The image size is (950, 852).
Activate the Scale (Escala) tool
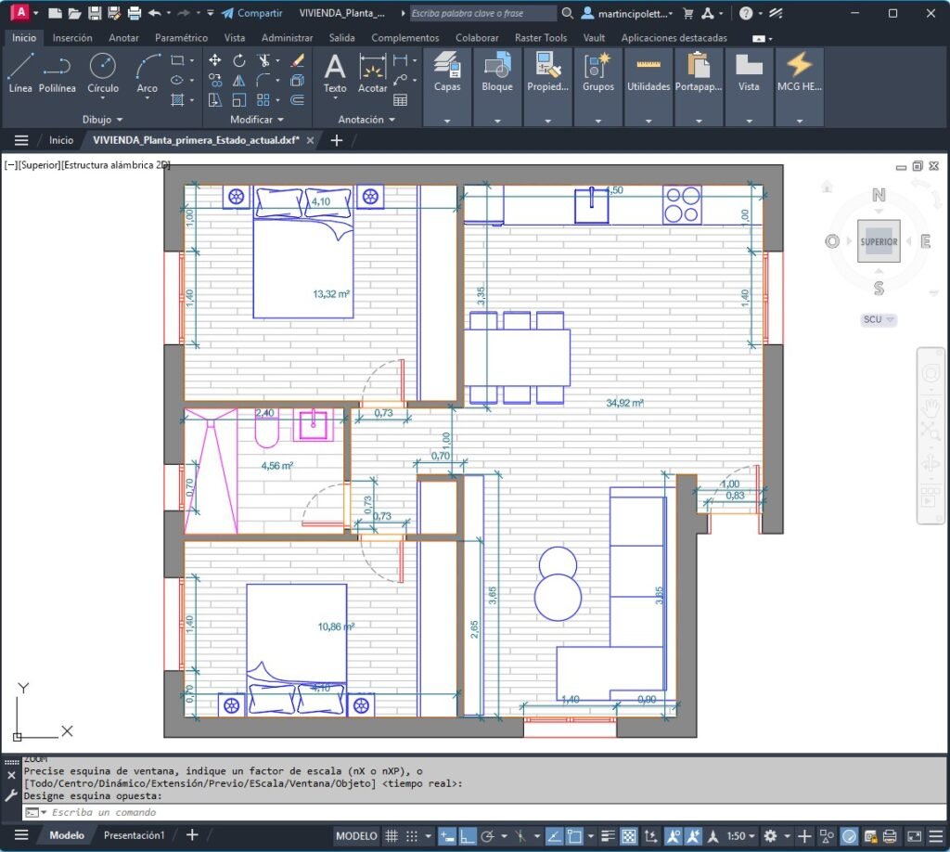pyautogui.click(x=239, y=100)
